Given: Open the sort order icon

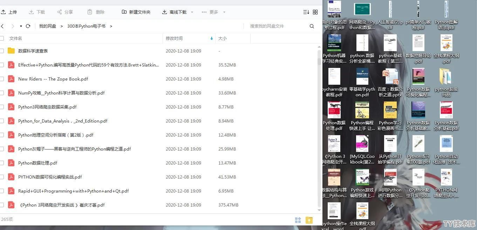Looking at the screenshot, I should point(306,12).
